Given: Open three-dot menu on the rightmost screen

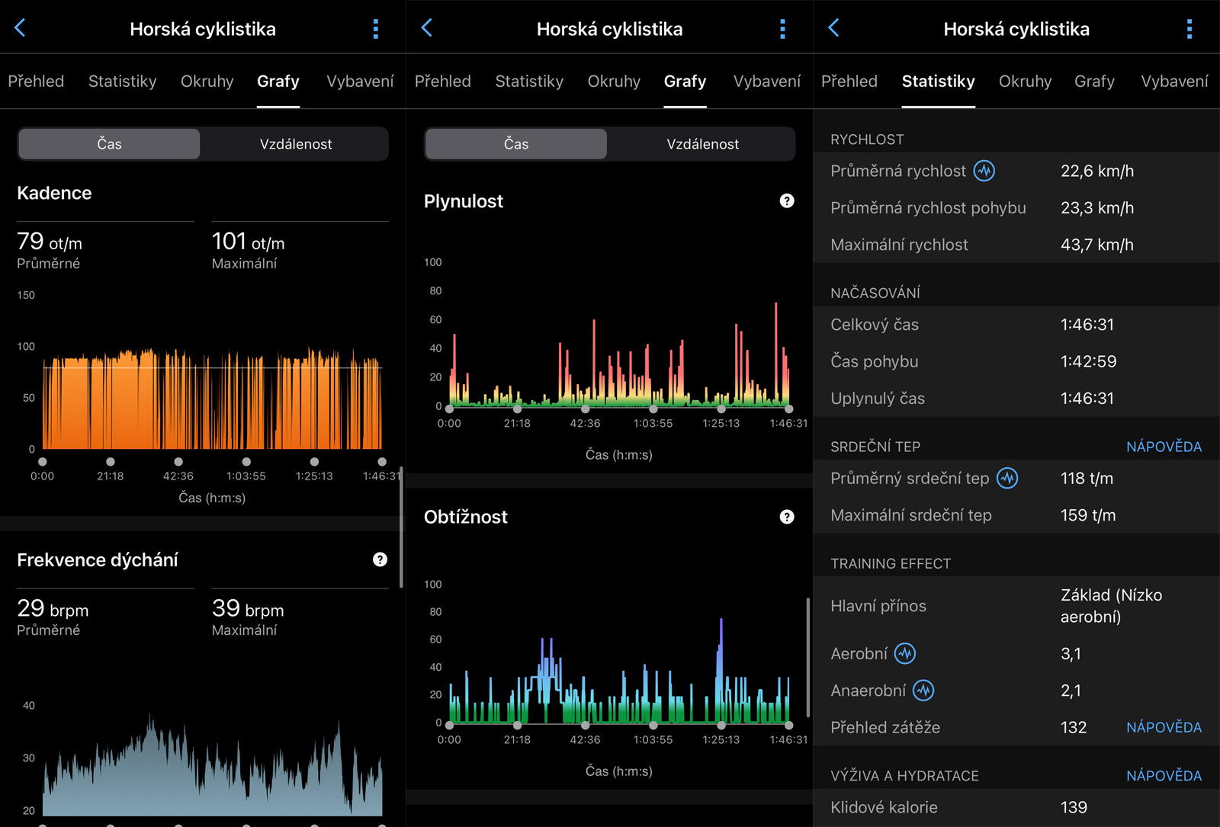Looking at the screenshot, I should (x=1189, y=29).
